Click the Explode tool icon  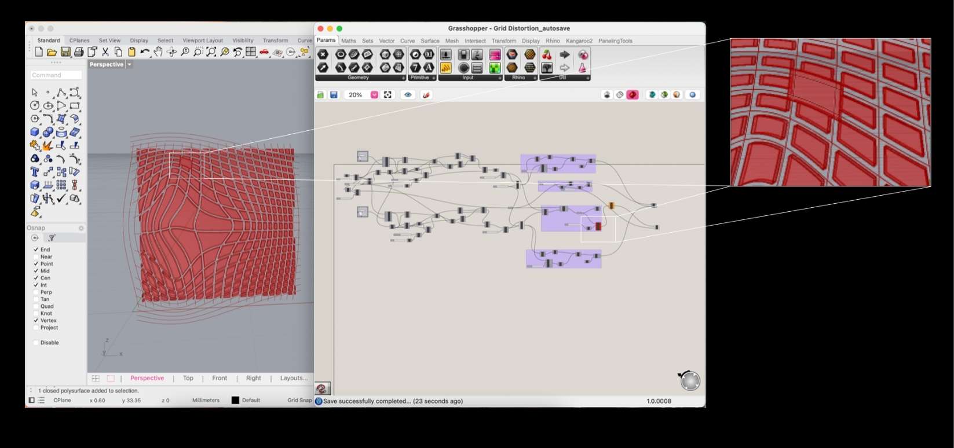pos(48,145)
